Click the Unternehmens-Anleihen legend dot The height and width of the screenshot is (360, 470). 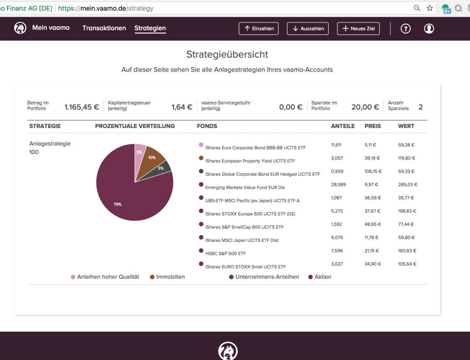coord(231,277)
